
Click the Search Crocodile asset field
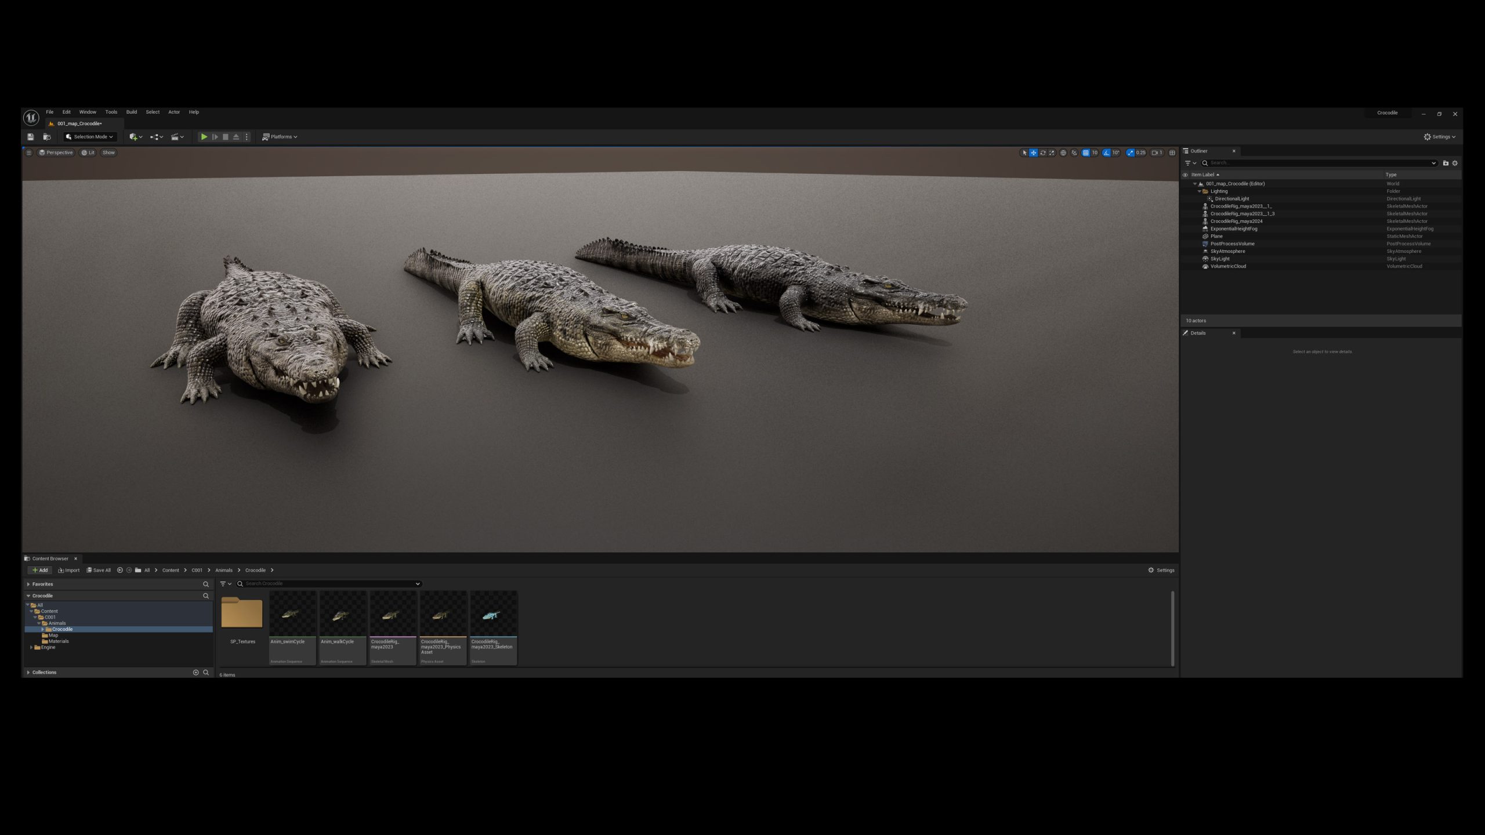coord(328,583)
